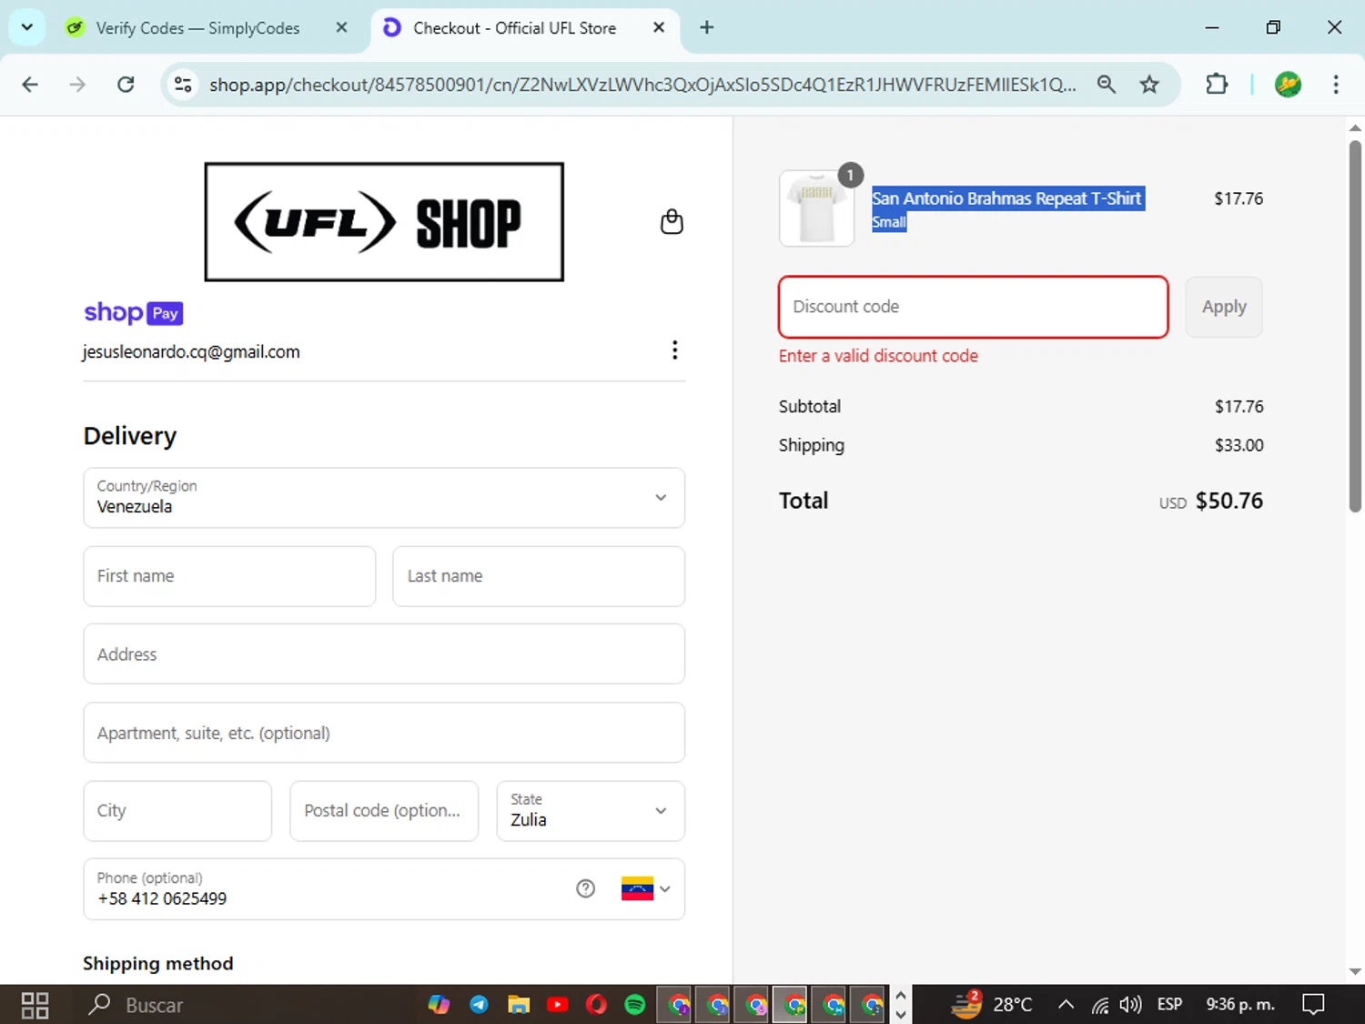Open the tab search dropdown arrow
This screenshot has height=1024, width=1365.
tap(27, 27)
